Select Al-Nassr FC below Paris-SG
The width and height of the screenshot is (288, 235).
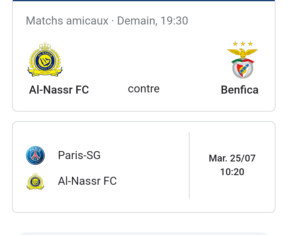[x=87, y=182]
